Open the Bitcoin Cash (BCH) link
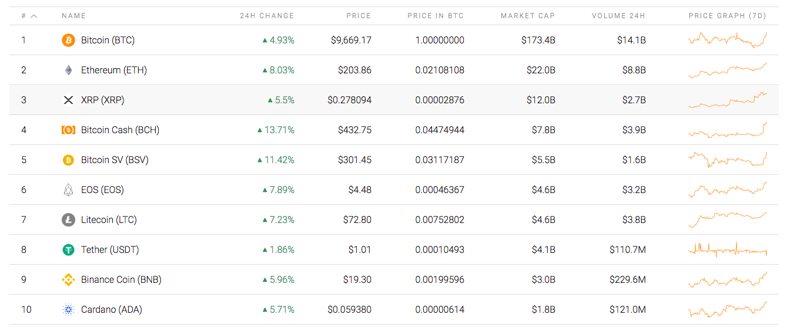Screen dimensions: 787x331 (x=120, y=130)
